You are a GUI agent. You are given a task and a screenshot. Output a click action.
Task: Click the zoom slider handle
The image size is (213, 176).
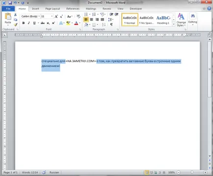[x=192, y=172]
